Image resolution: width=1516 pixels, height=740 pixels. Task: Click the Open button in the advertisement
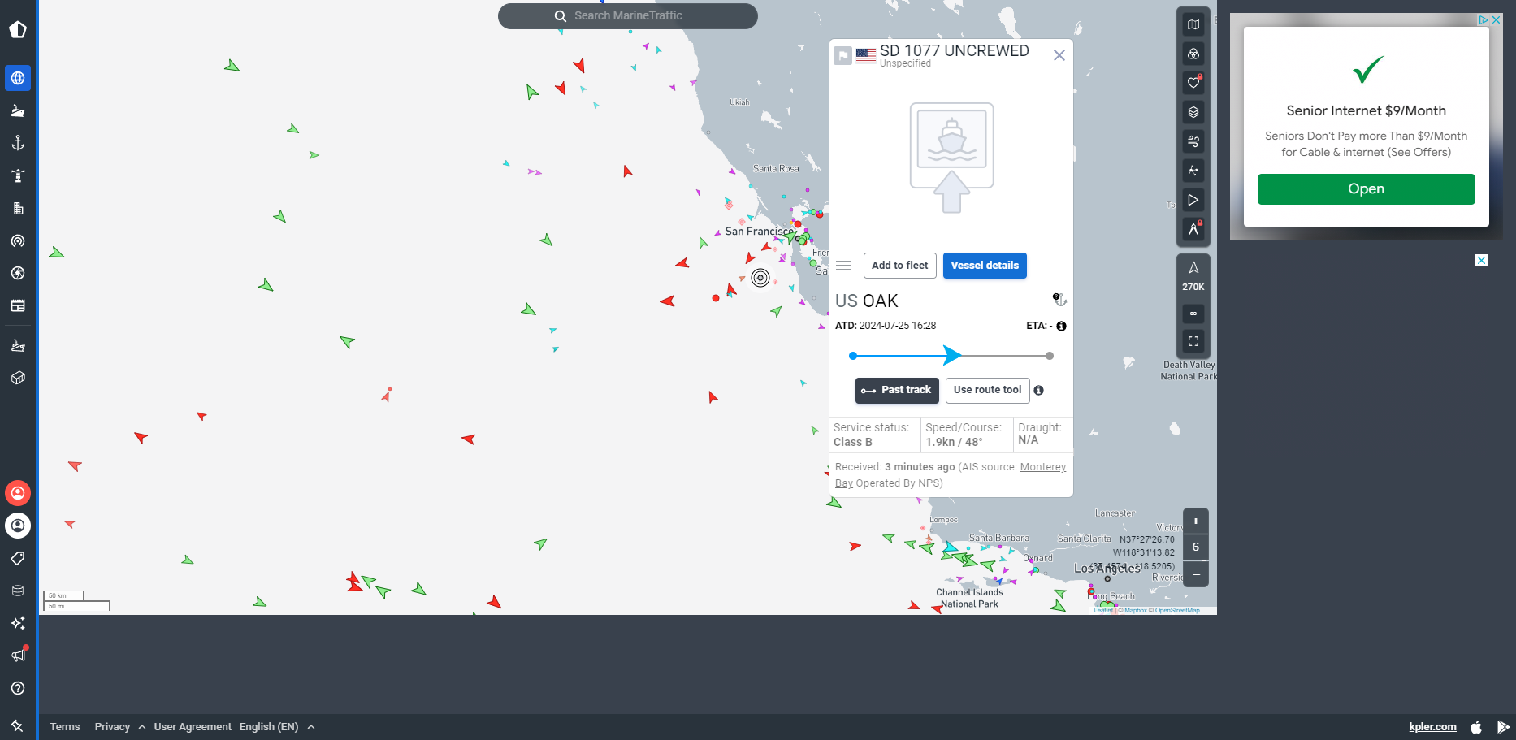[x=1366, y=189]
